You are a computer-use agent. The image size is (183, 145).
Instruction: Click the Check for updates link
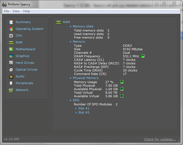pos(160,139)
